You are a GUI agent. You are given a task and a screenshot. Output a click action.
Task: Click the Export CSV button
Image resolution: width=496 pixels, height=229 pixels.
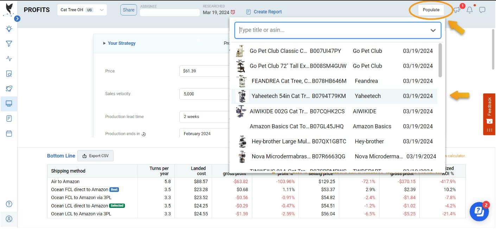click(x=95, y=156)
